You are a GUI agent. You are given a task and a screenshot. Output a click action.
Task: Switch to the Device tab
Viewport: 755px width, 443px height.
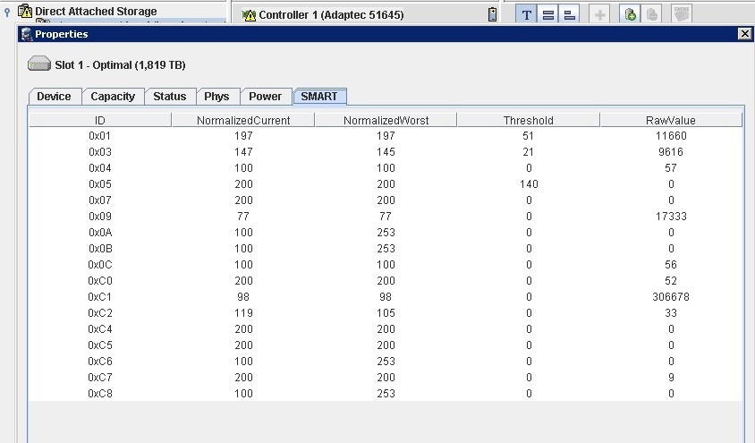click(x=55, y=97)
